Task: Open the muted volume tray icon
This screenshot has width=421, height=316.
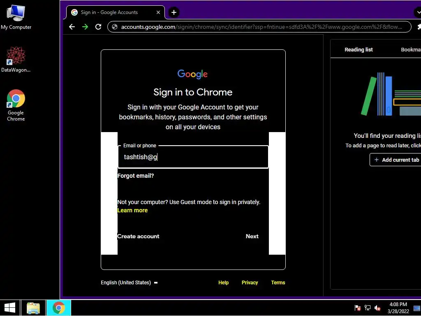Action: 377,308
